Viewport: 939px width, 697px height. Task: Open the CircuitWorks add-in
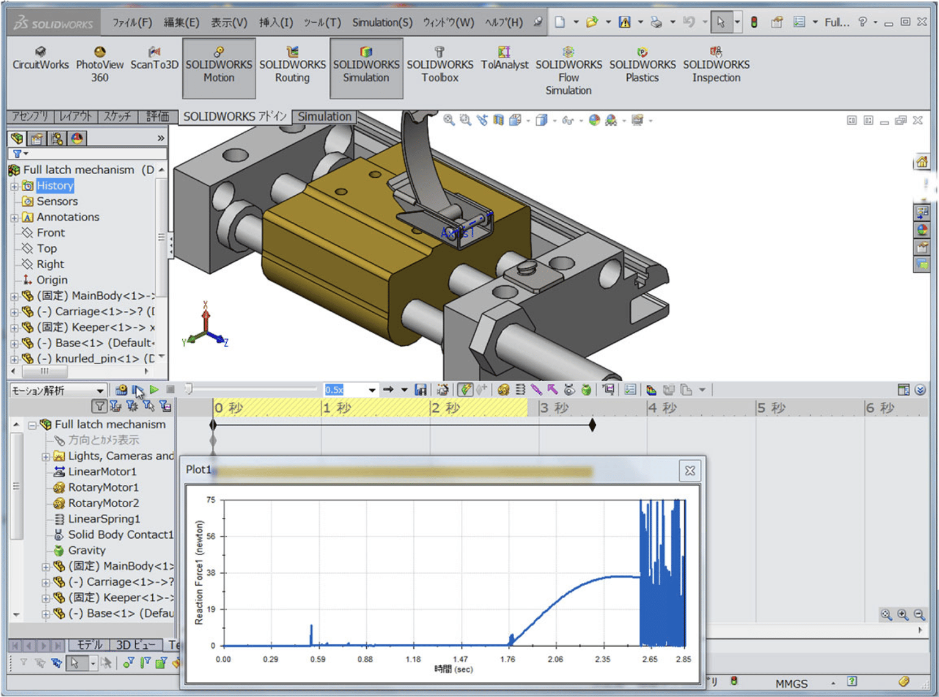(x=40, y=59)
